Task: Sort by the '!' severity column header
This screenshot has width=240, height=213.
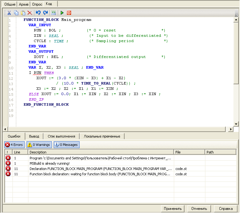Action: pyautogui.click(x=8, y=152)
